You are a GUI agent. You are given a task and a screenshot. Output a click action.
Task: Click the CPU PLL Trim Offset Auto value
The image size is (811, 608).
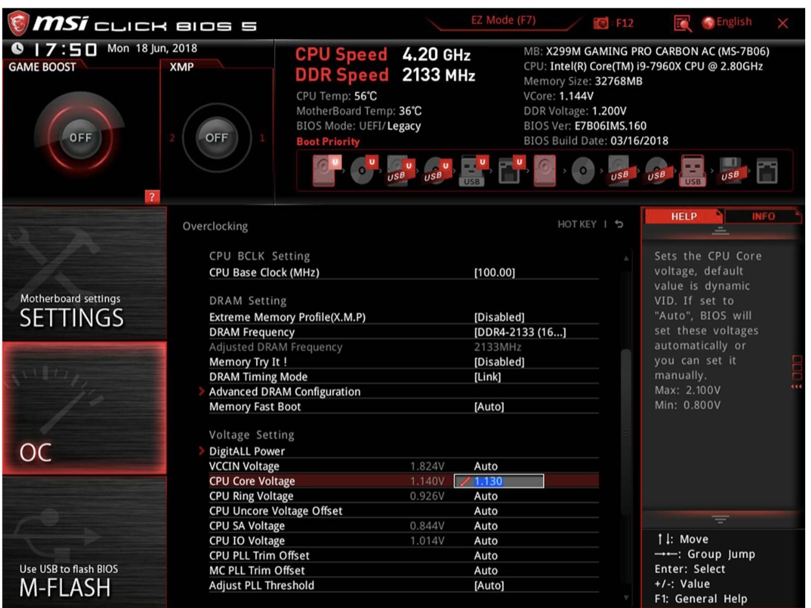click(x=486, y=556)
